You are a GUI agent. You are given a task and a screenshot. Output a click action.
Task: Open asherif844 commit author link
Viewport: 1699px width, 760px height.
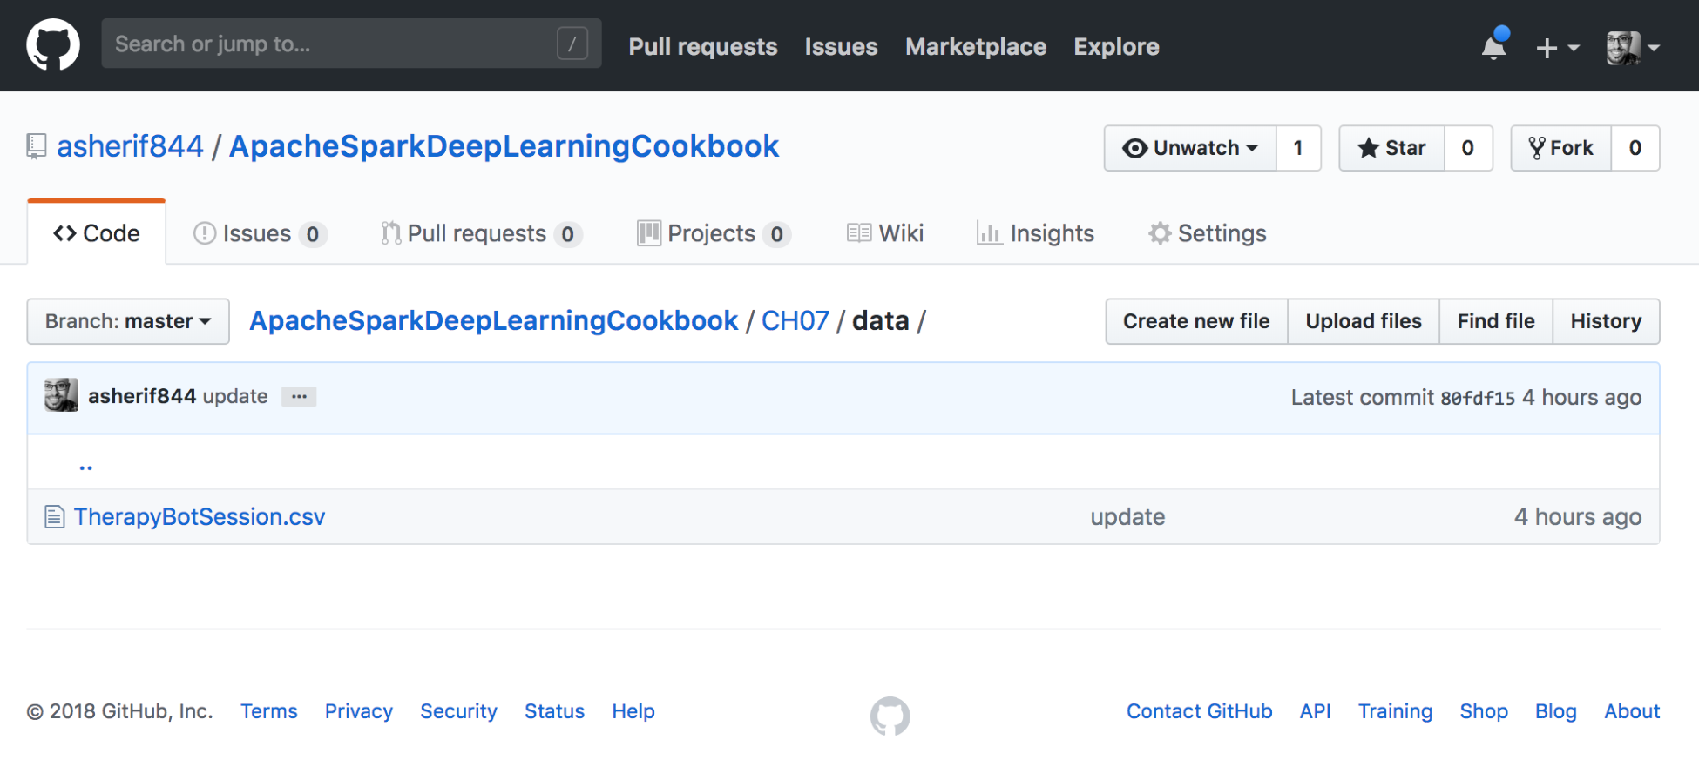point(142,396)
